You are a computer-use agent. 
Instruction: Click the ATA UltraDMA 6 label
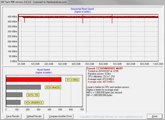34,103
